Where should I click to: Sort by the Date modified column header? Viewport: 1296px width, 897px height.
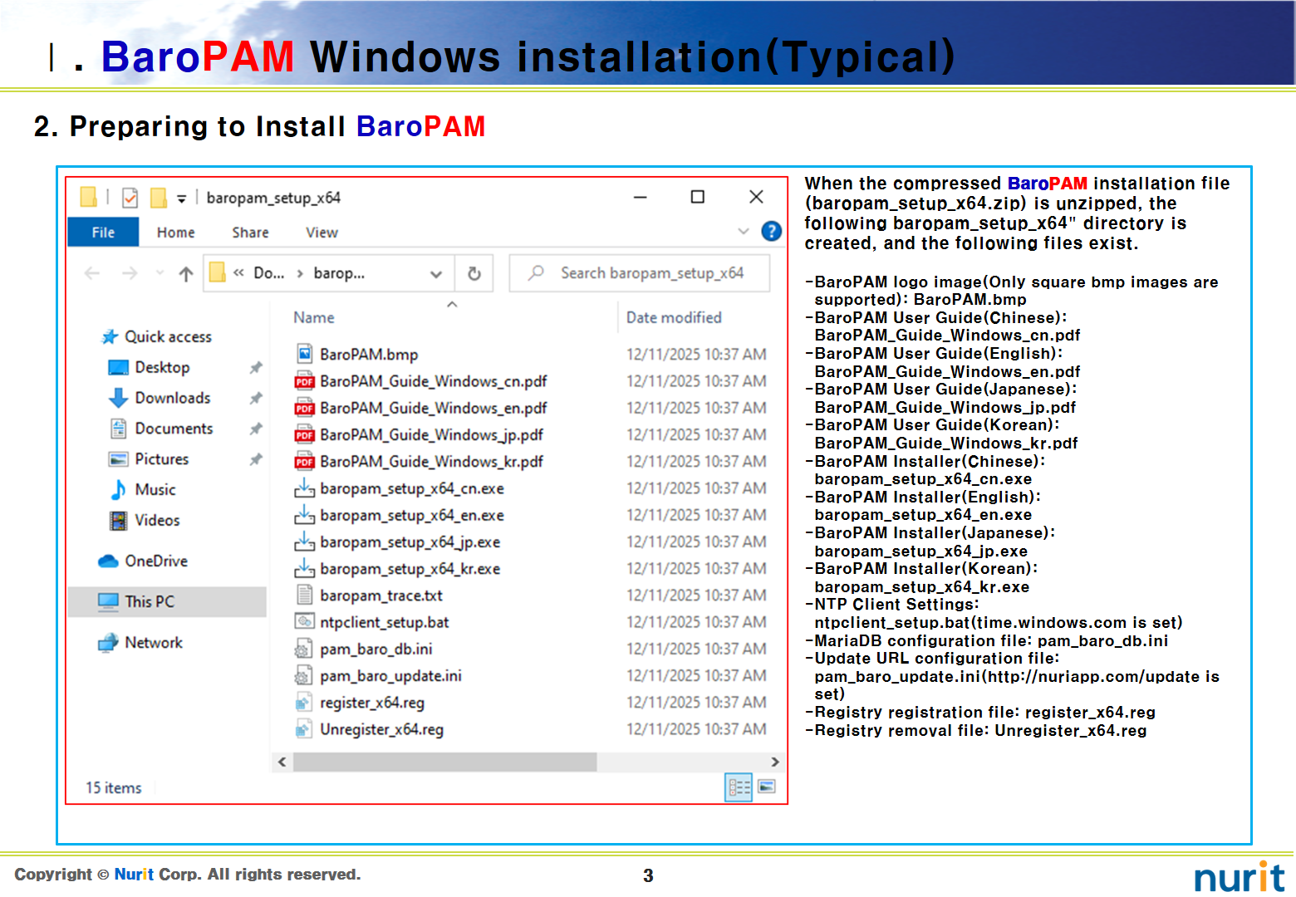(x=674, y=317)
